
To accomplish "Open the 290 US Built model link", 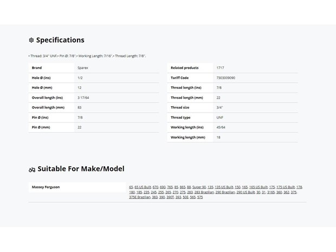I will click(x=245, y=192).
